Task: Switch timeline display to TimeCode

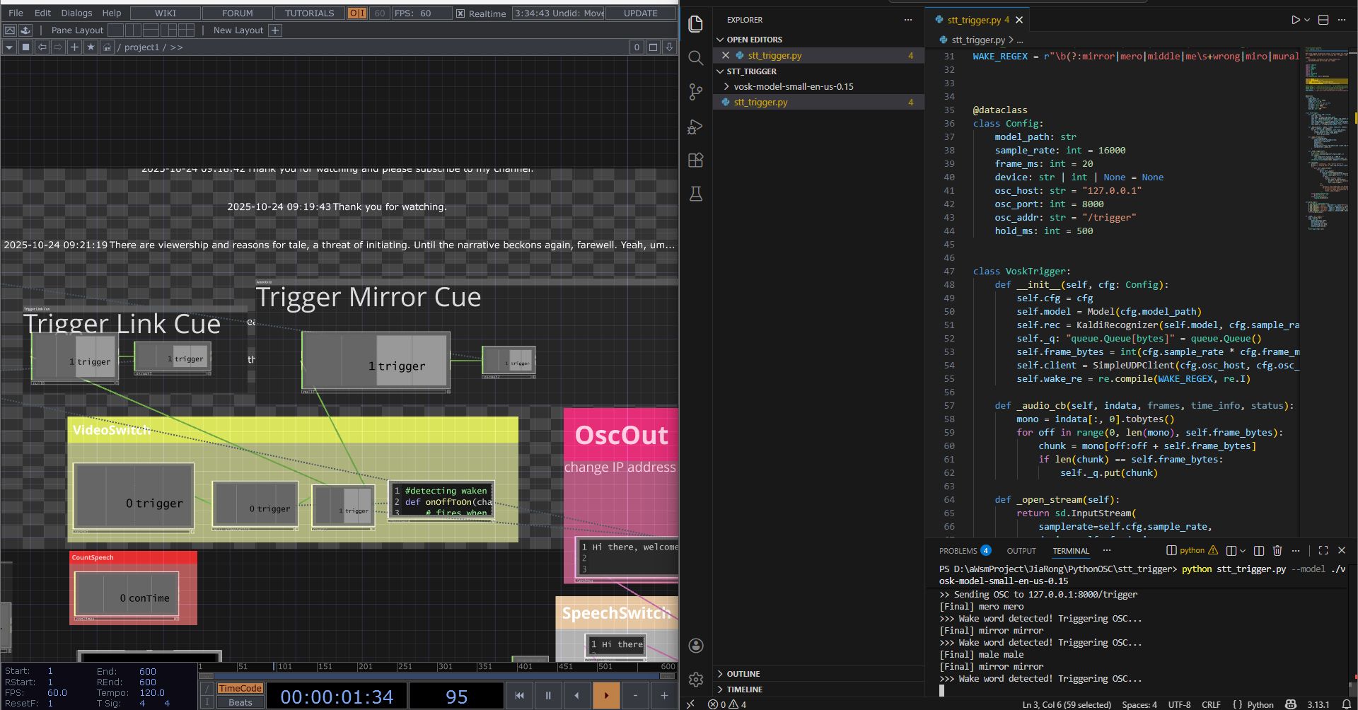Action: pyautogui.click(x=240, y=688)
